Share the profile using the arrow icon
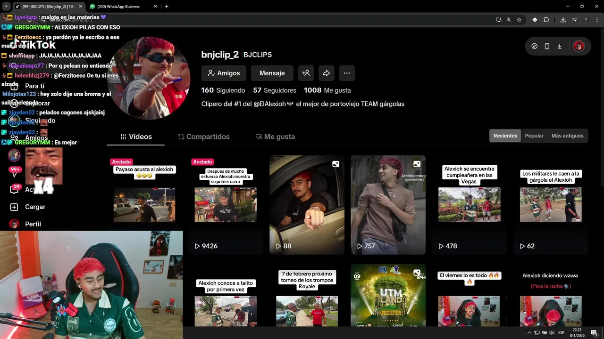Screen dimensions: 604x339 pyautogui.click(x=326, y=73)
